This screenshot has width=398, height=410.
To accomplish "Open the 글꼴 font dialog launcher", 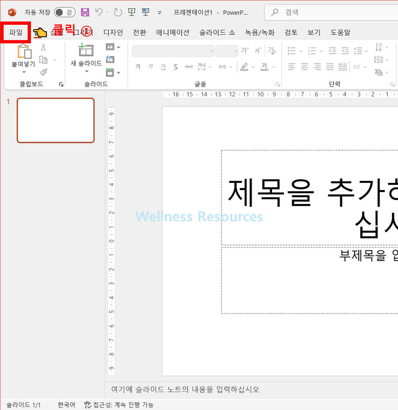I will click(278, 84).
